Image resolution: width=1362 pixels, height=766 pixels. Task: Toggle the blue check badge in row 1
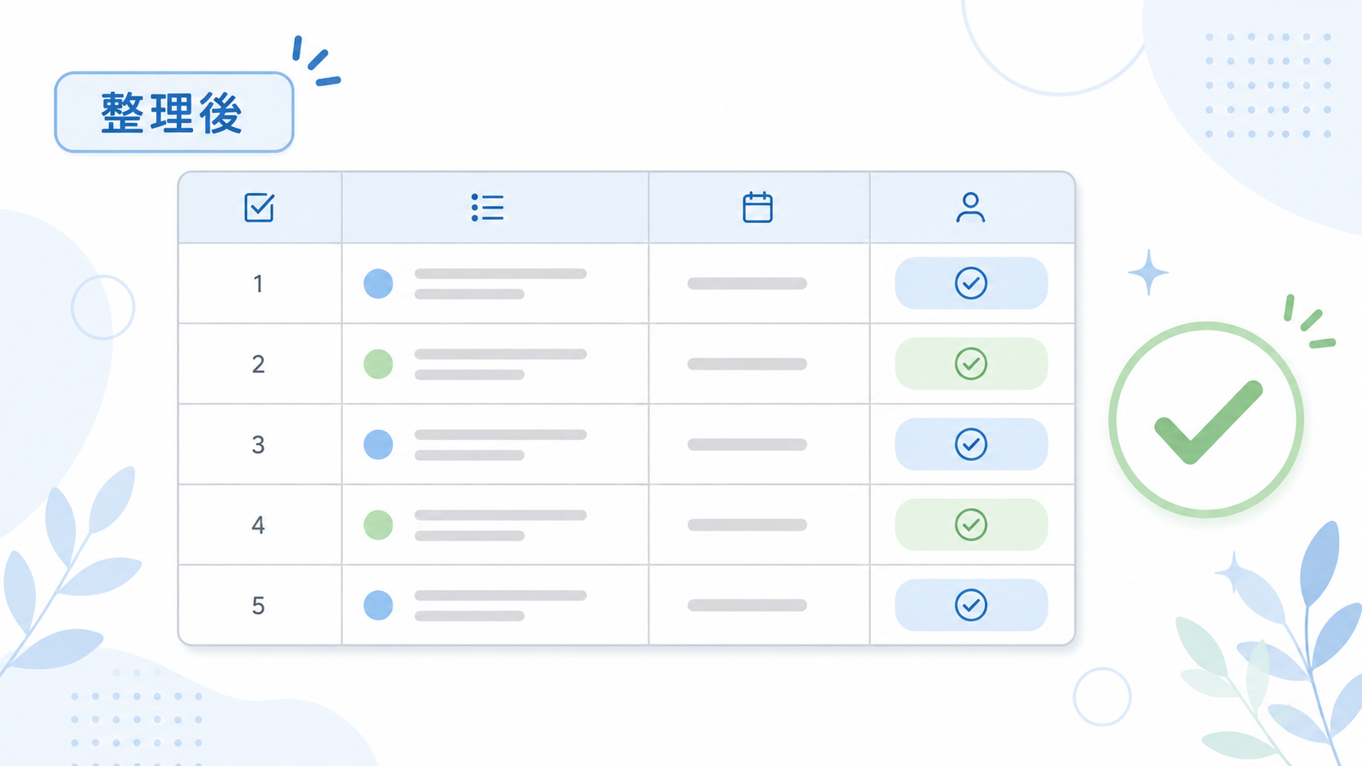click(971, 283)
